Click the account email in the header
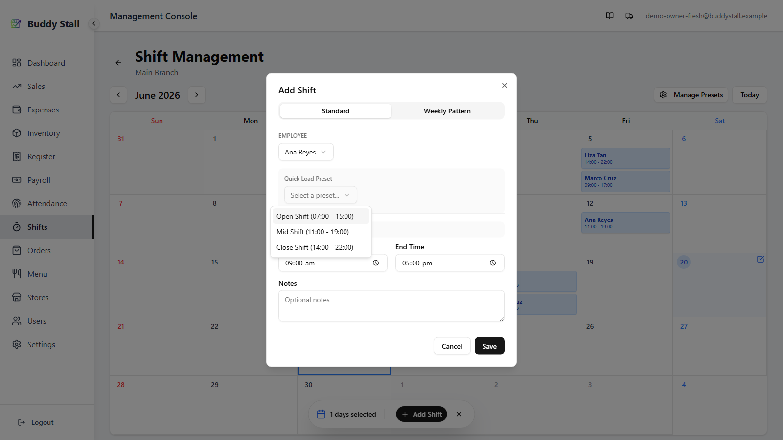The height and width of the screenshot is (440, 783). point(706,16)
